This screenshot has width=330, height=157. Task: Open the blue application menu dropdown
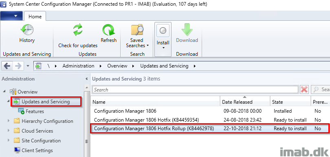(x=11, y=16)
